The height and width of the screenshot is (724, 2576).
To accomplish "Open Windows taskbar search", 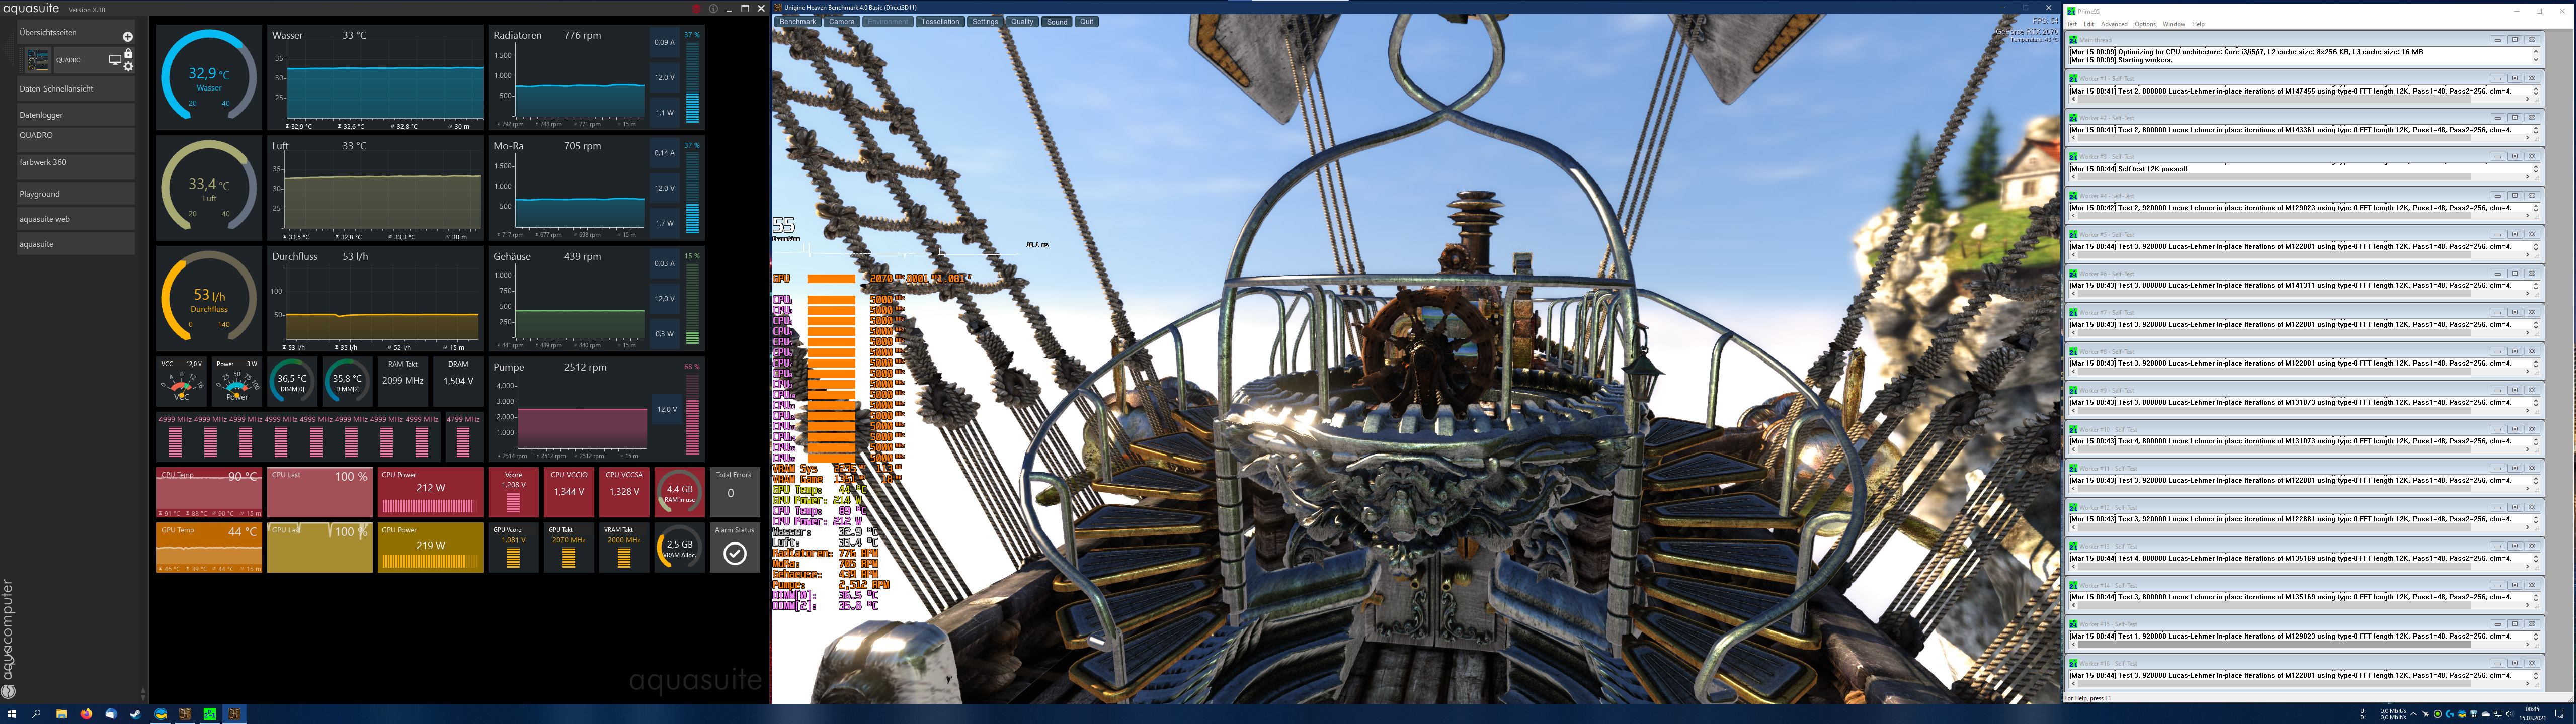I will [37, 714].
